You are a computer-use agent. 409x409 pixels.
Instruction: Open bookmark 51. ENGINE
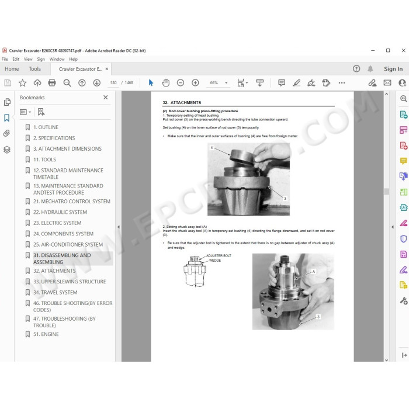tap(46, 334)
